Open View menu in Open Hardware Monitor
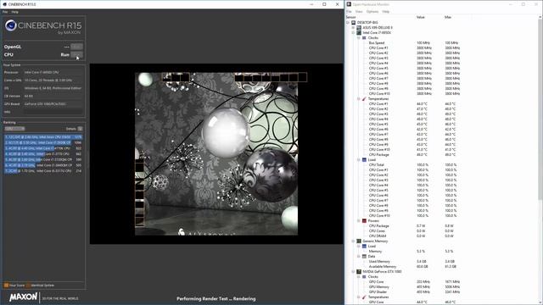Viewport: 543px width, 305px height. point(359,11)
